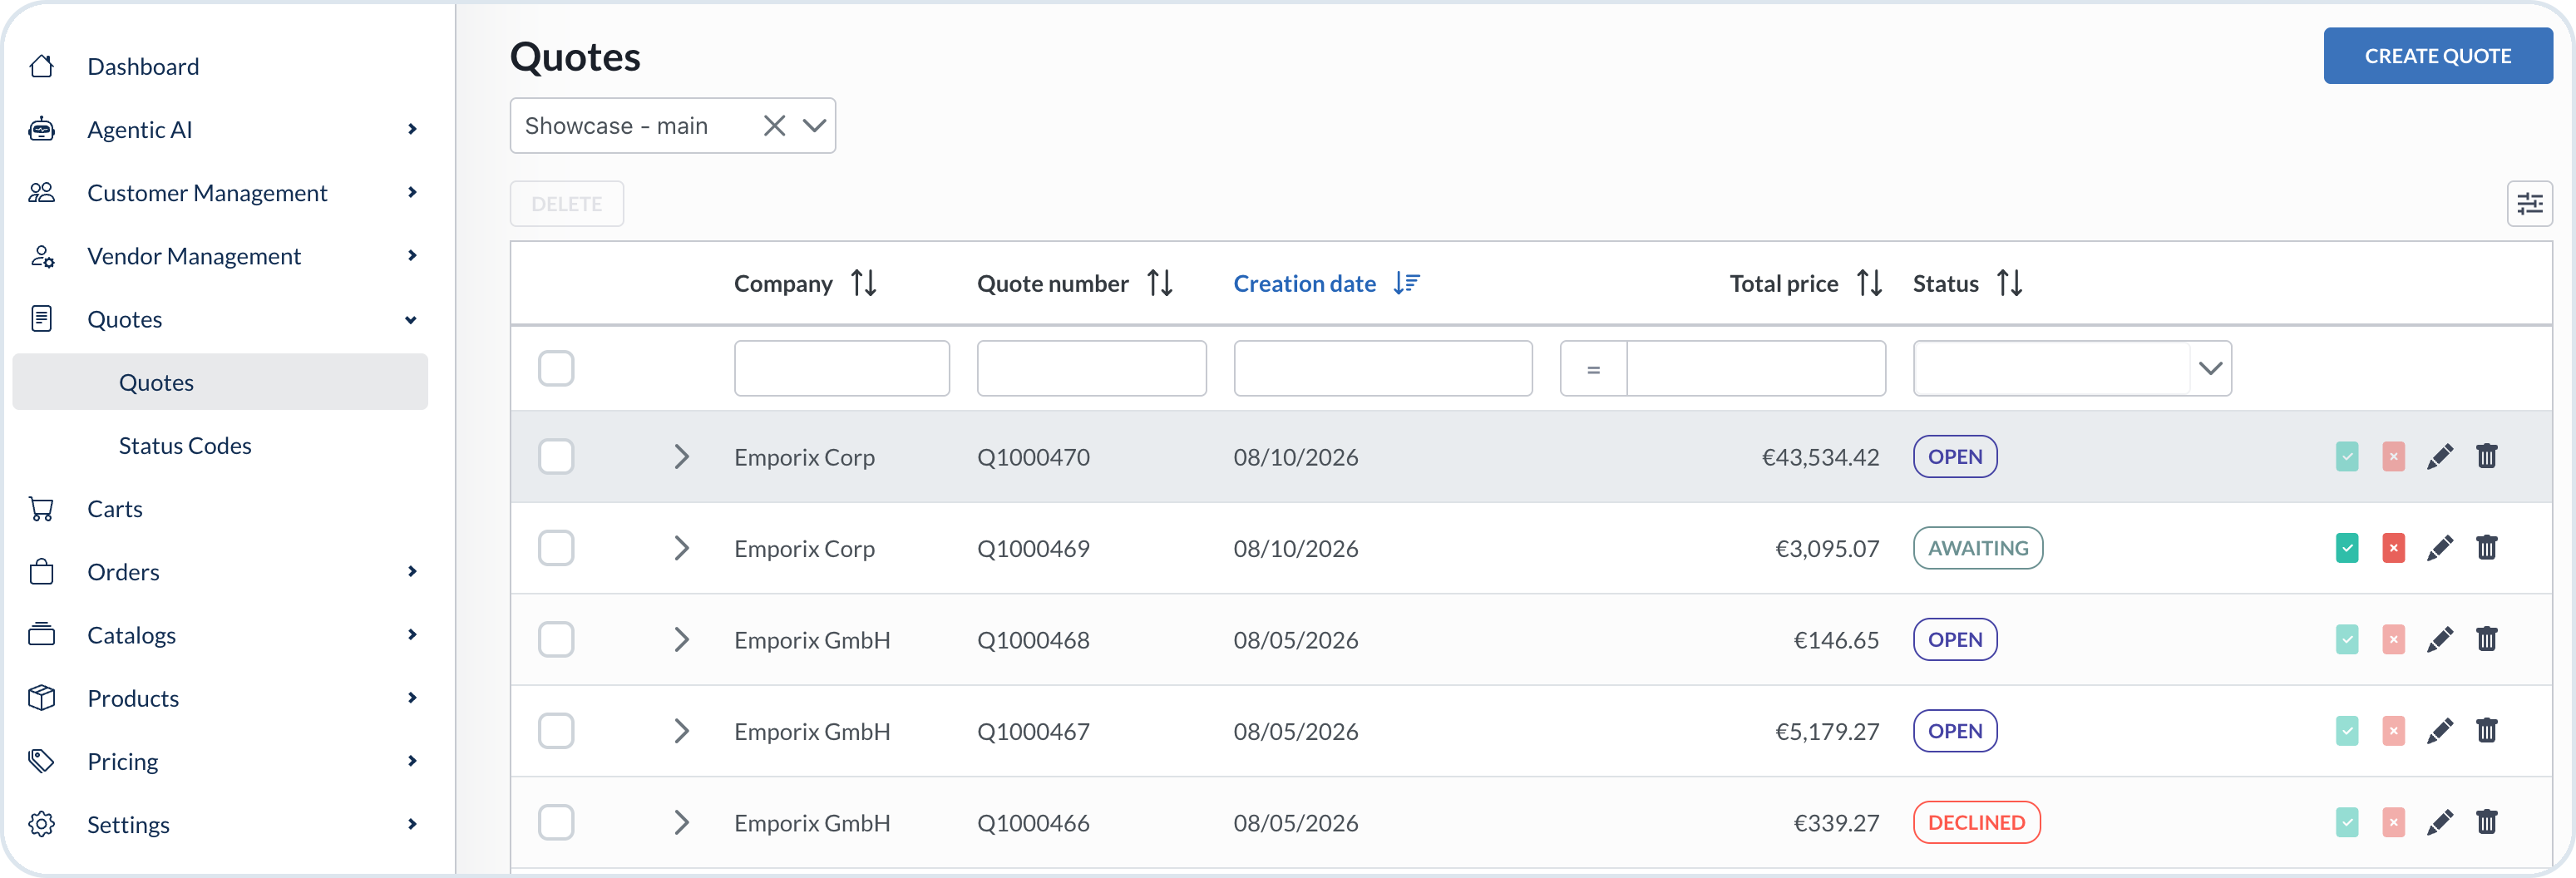Click the Catalogs icon in sidebar
Viewport: 2576px width, 878px height.
41,634
